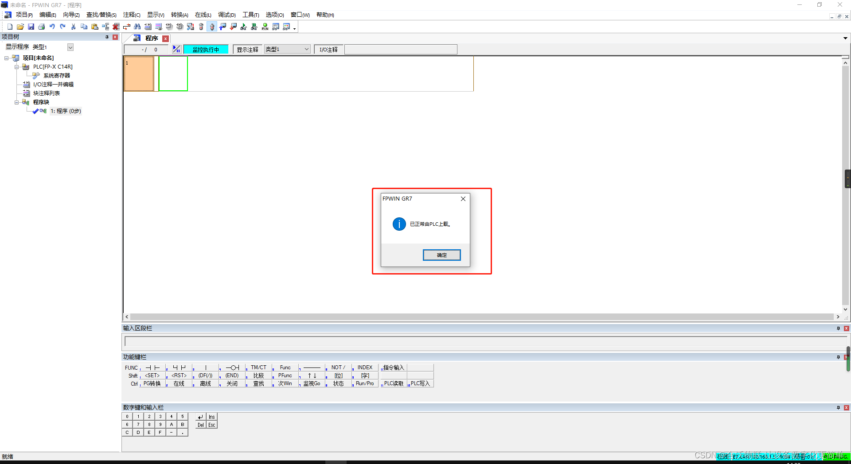Click the NOT / function key
The height and width of the screenshot is (464, 851).
pos(338,367)
